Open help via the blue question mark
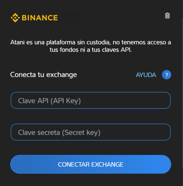The image size is (183, 186). click(x=166, y=75)
